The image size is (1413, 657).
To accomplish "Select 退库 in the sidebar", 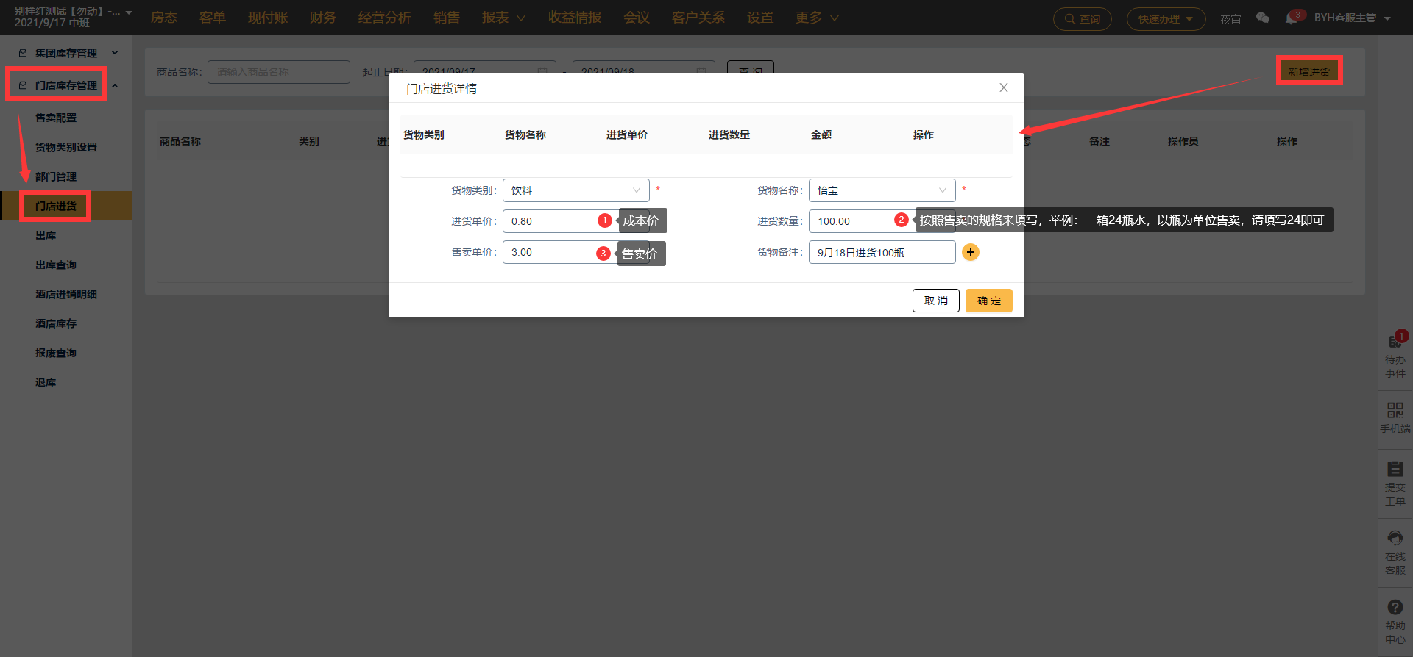I will [46, 382].
